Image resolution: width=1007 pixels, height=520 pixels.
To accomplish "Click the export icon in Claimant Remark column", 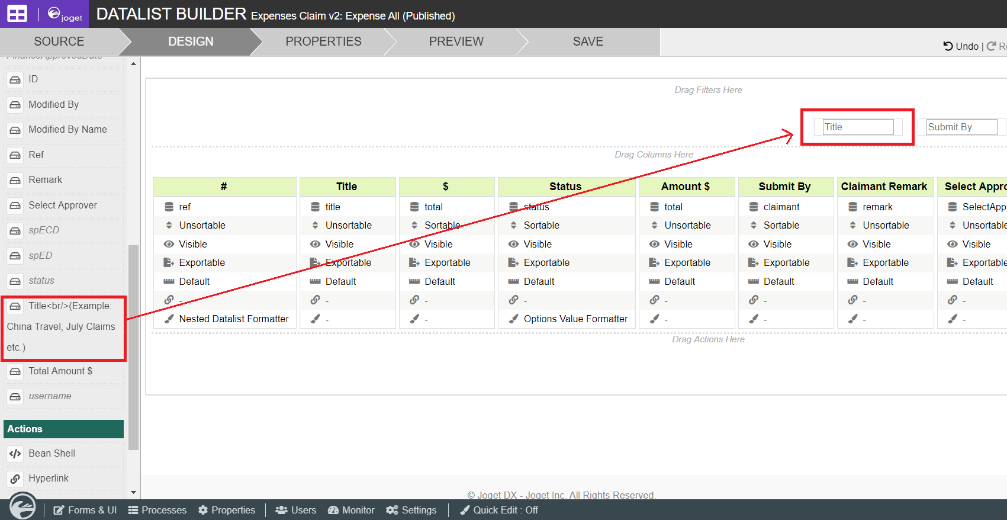I will pos(852,262).
